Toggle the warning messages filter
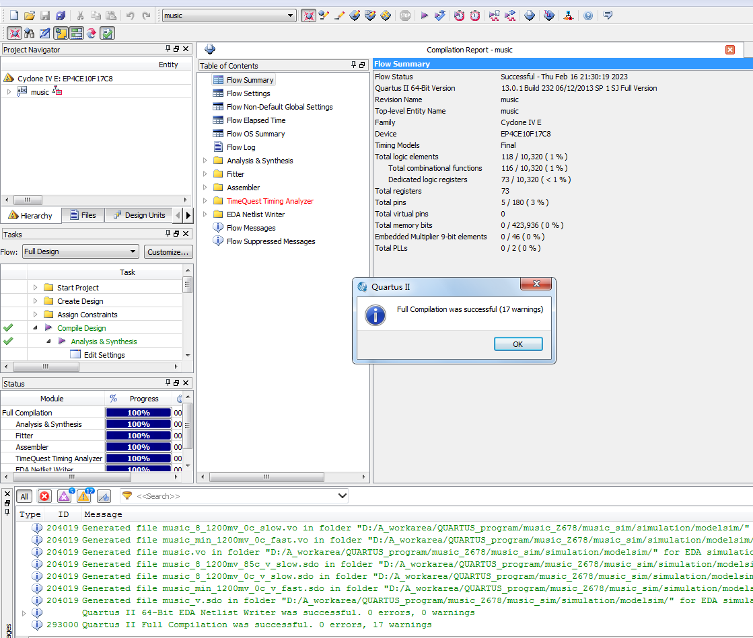753x638 pixels. 84,496
